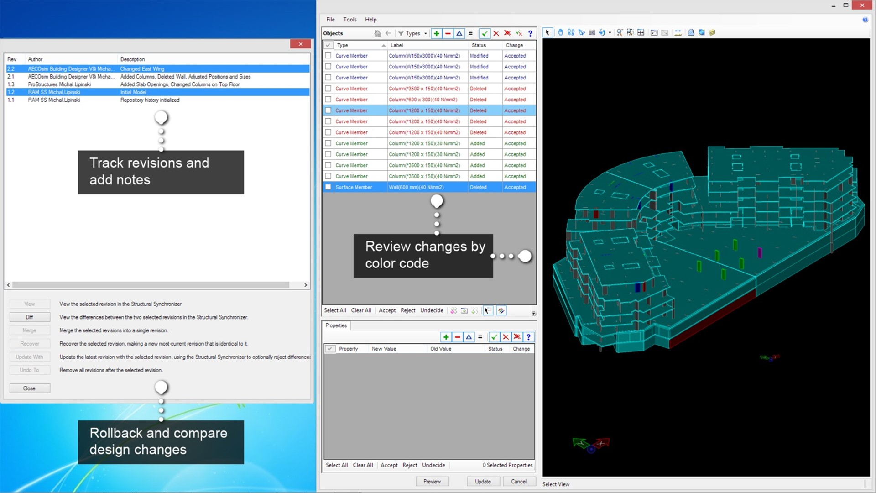Click the help question mark icon in Properties toolbar

coord(527,336)
